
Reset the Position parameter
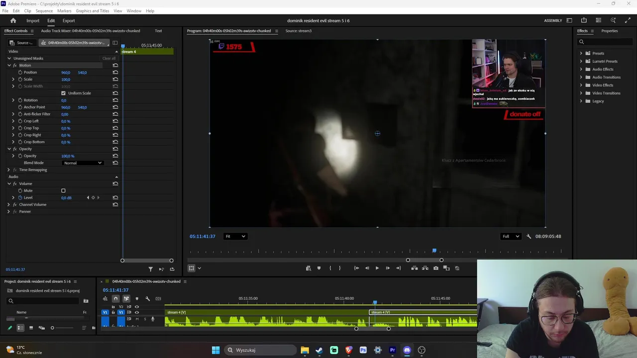[x=115, y=72]
